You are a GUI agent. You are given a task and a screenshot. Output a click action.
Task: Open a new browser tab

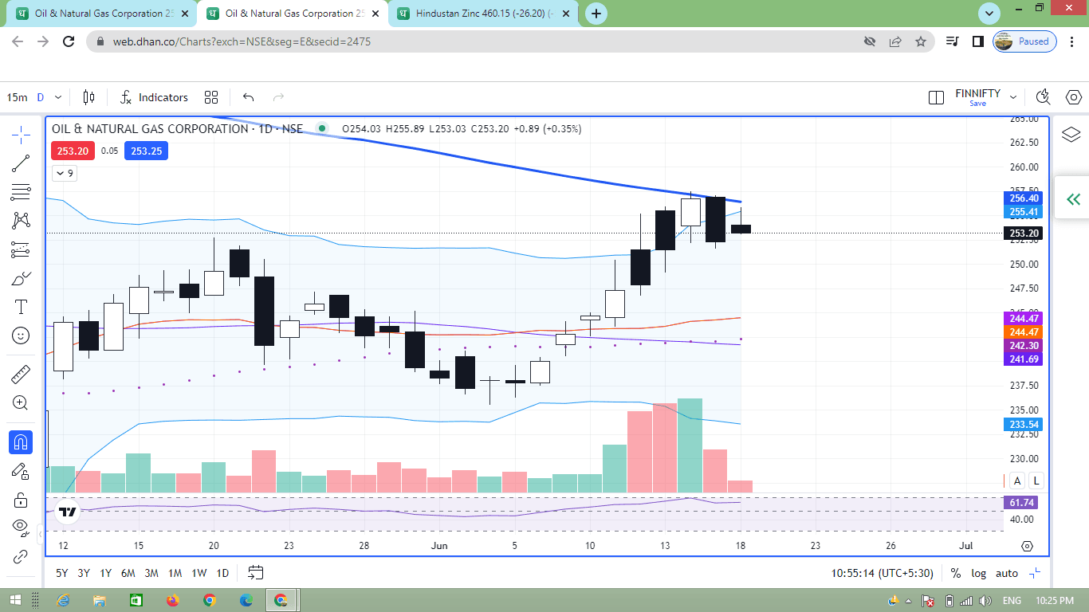pos(596,14)
